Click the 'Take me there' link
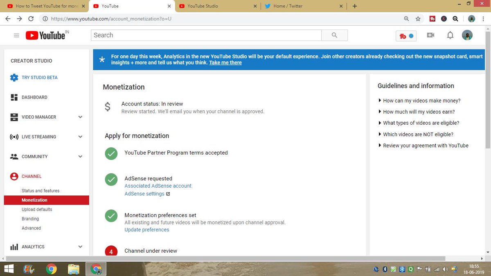The width and height of the screenshot is (491, 276). click(225, 63)
